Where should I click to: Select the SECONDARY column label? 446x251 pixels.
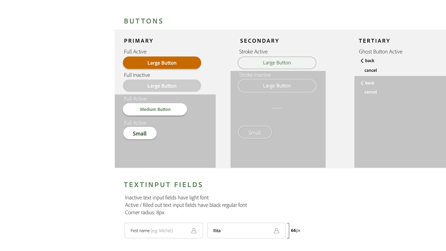pyautogui.click(x=259, y=41)
